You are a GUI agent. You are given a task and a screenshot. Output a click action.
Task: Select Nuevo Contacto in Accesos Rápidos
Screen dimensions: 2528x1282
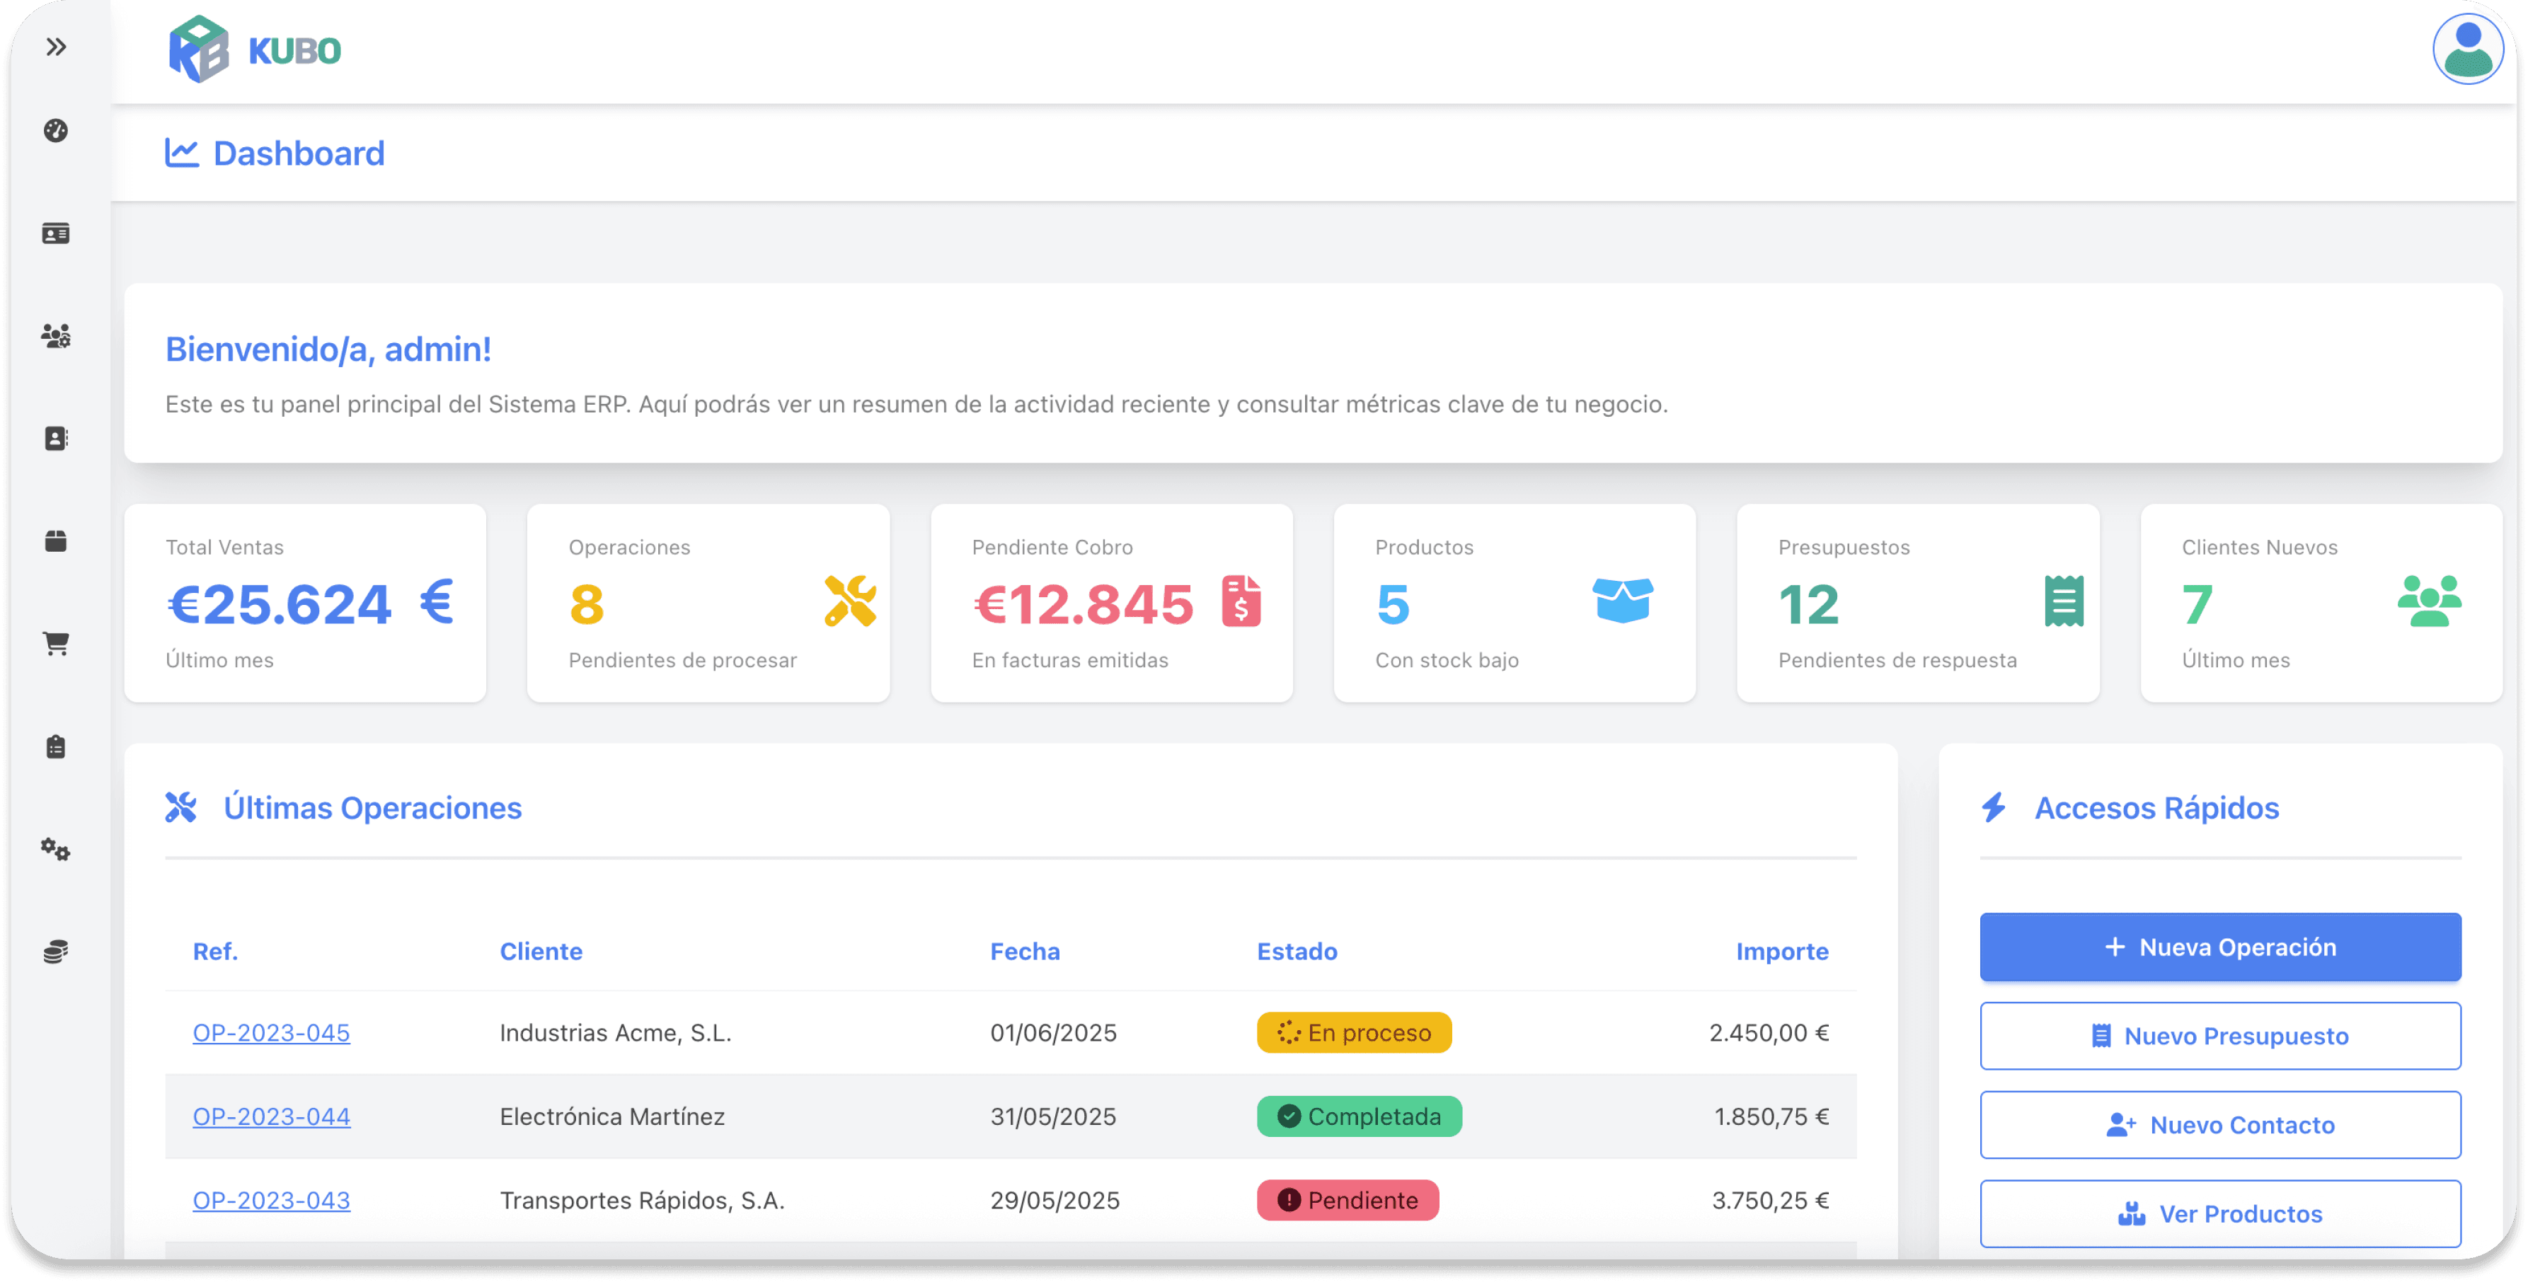2220,1125
